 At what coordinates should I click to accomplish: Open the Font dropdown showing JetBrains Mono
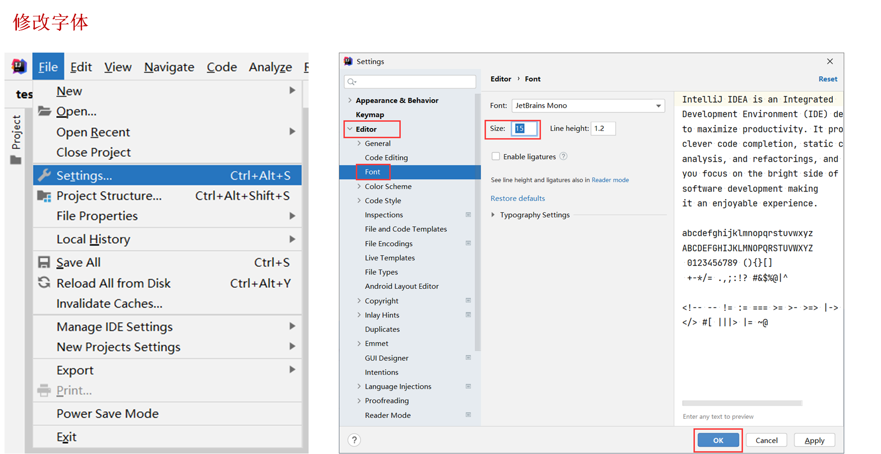pos(588,106)
